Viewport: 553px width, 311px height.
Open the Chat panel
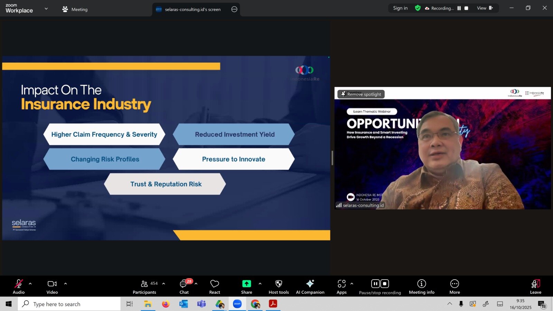[x=184, y=287]
